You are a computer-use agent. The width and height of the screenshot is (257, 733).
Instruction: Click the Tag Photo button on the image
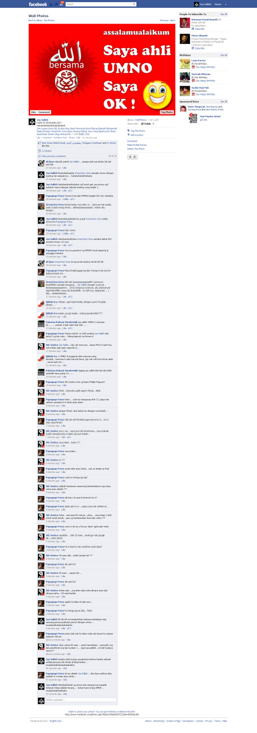point(167,112)
